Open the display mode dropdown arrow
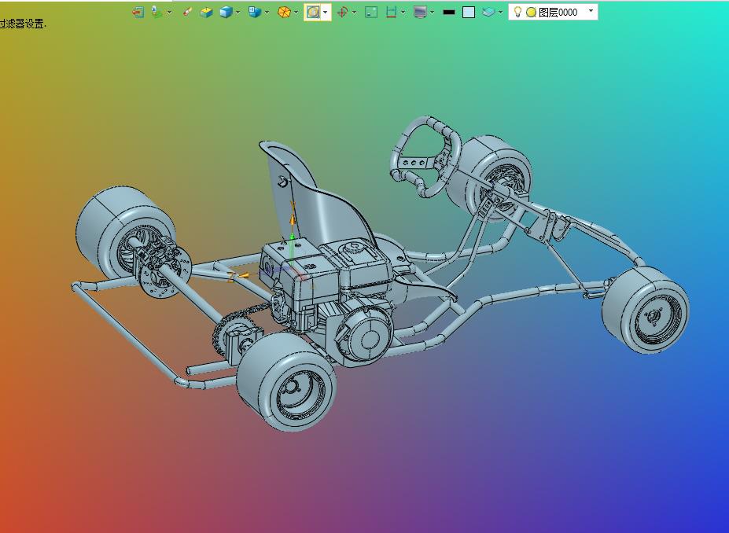This screenshot has height=533, width=729. (x=326, y=13)
